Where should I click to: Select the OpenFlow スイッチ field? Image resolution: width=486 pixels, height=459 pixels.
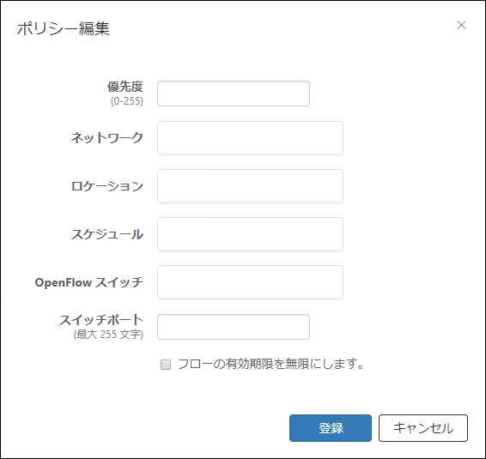tap(250, 282)
